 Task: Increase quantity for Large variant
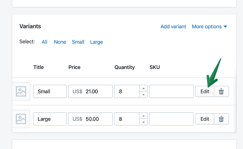click(143, 116)
